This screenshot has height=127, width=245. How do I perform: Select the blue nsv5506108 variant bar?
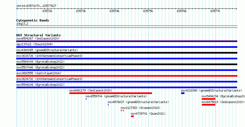click(x=127, y=87)
